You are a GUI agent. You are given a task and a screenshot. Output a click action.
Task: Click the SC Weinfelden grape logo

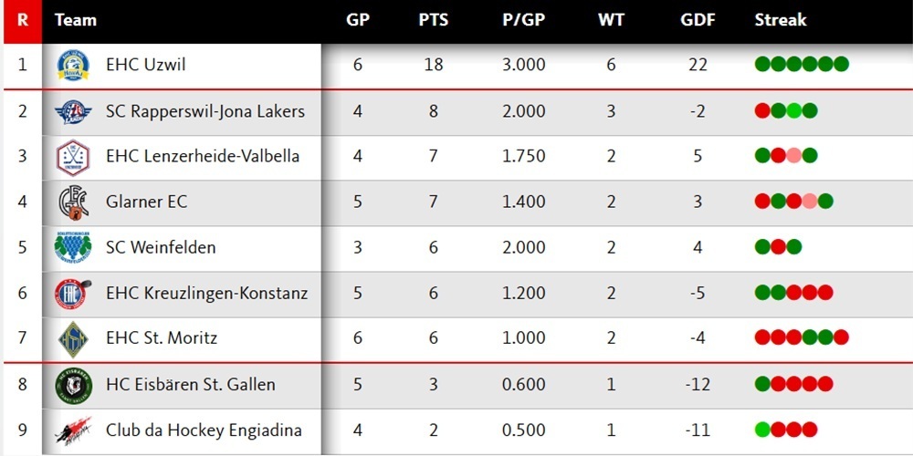pos(73,247)
